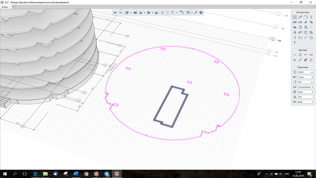Add a new tab with the plus button
The height and width of the screenshot is (178, 316).
point(14,7)
